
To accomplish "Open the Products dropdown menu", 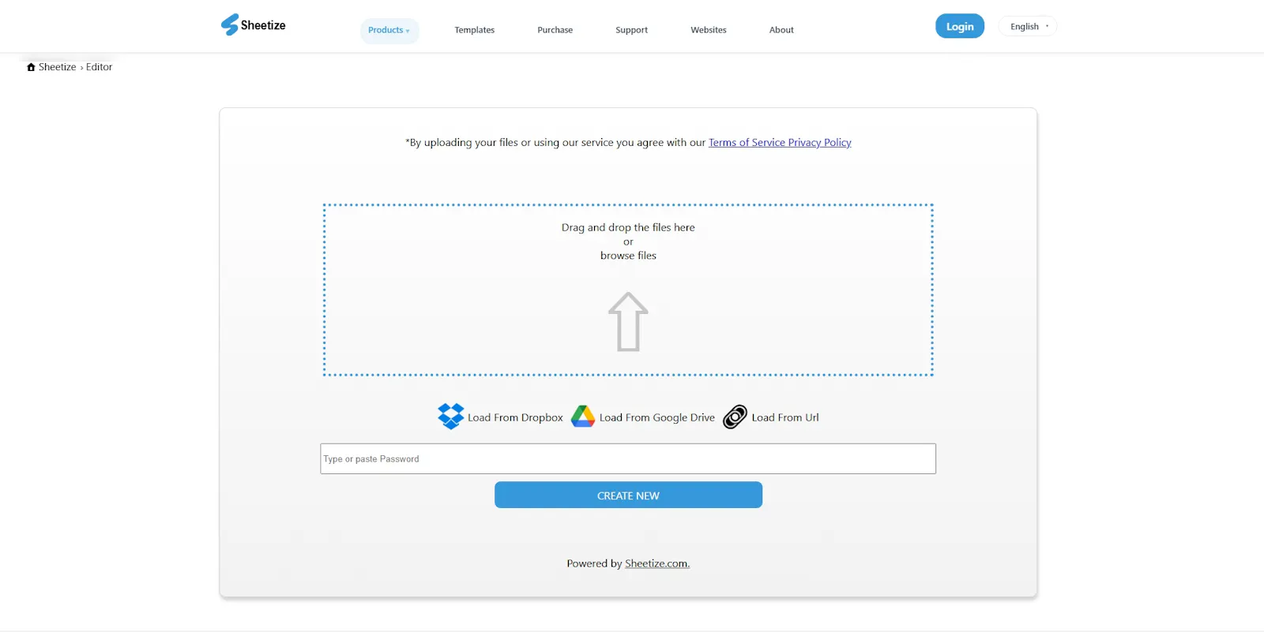I will click(x=389, y=30).
